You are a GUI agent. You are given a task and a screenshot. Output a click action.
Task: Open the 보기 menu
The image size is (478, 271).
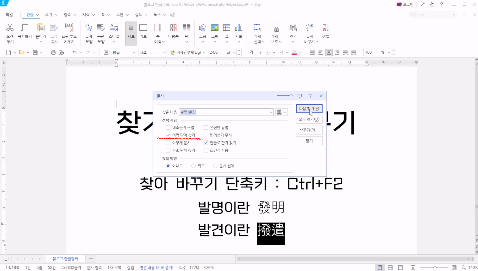point(49,15)
